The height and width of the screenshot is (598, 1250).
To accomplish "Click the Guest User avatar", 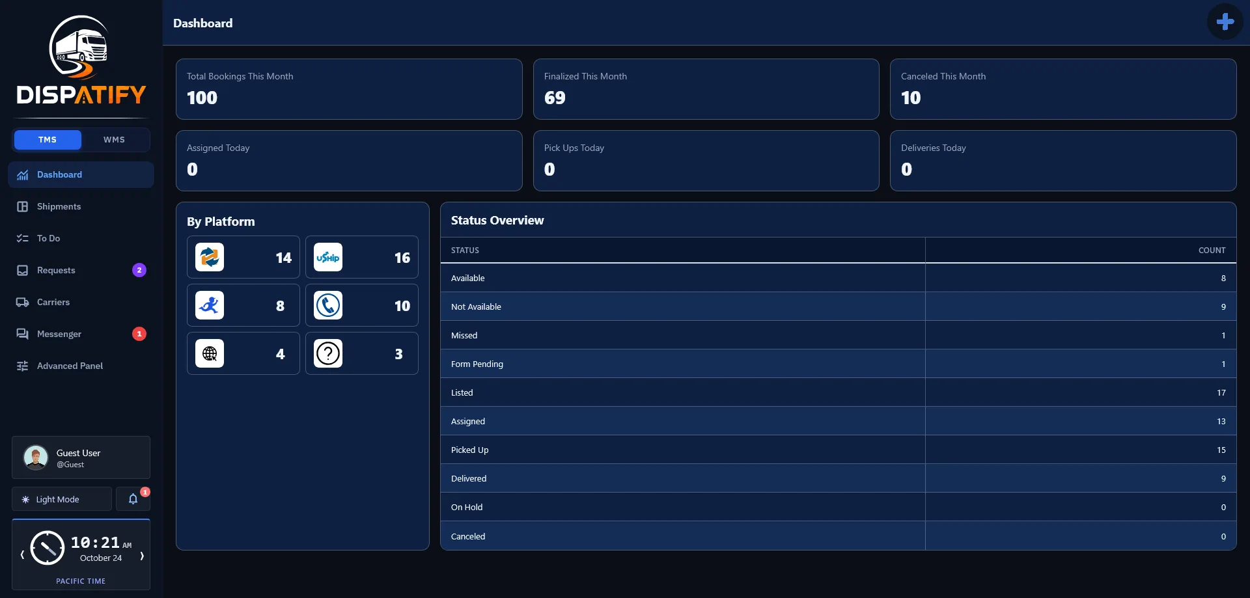I will tap(36, 457).
